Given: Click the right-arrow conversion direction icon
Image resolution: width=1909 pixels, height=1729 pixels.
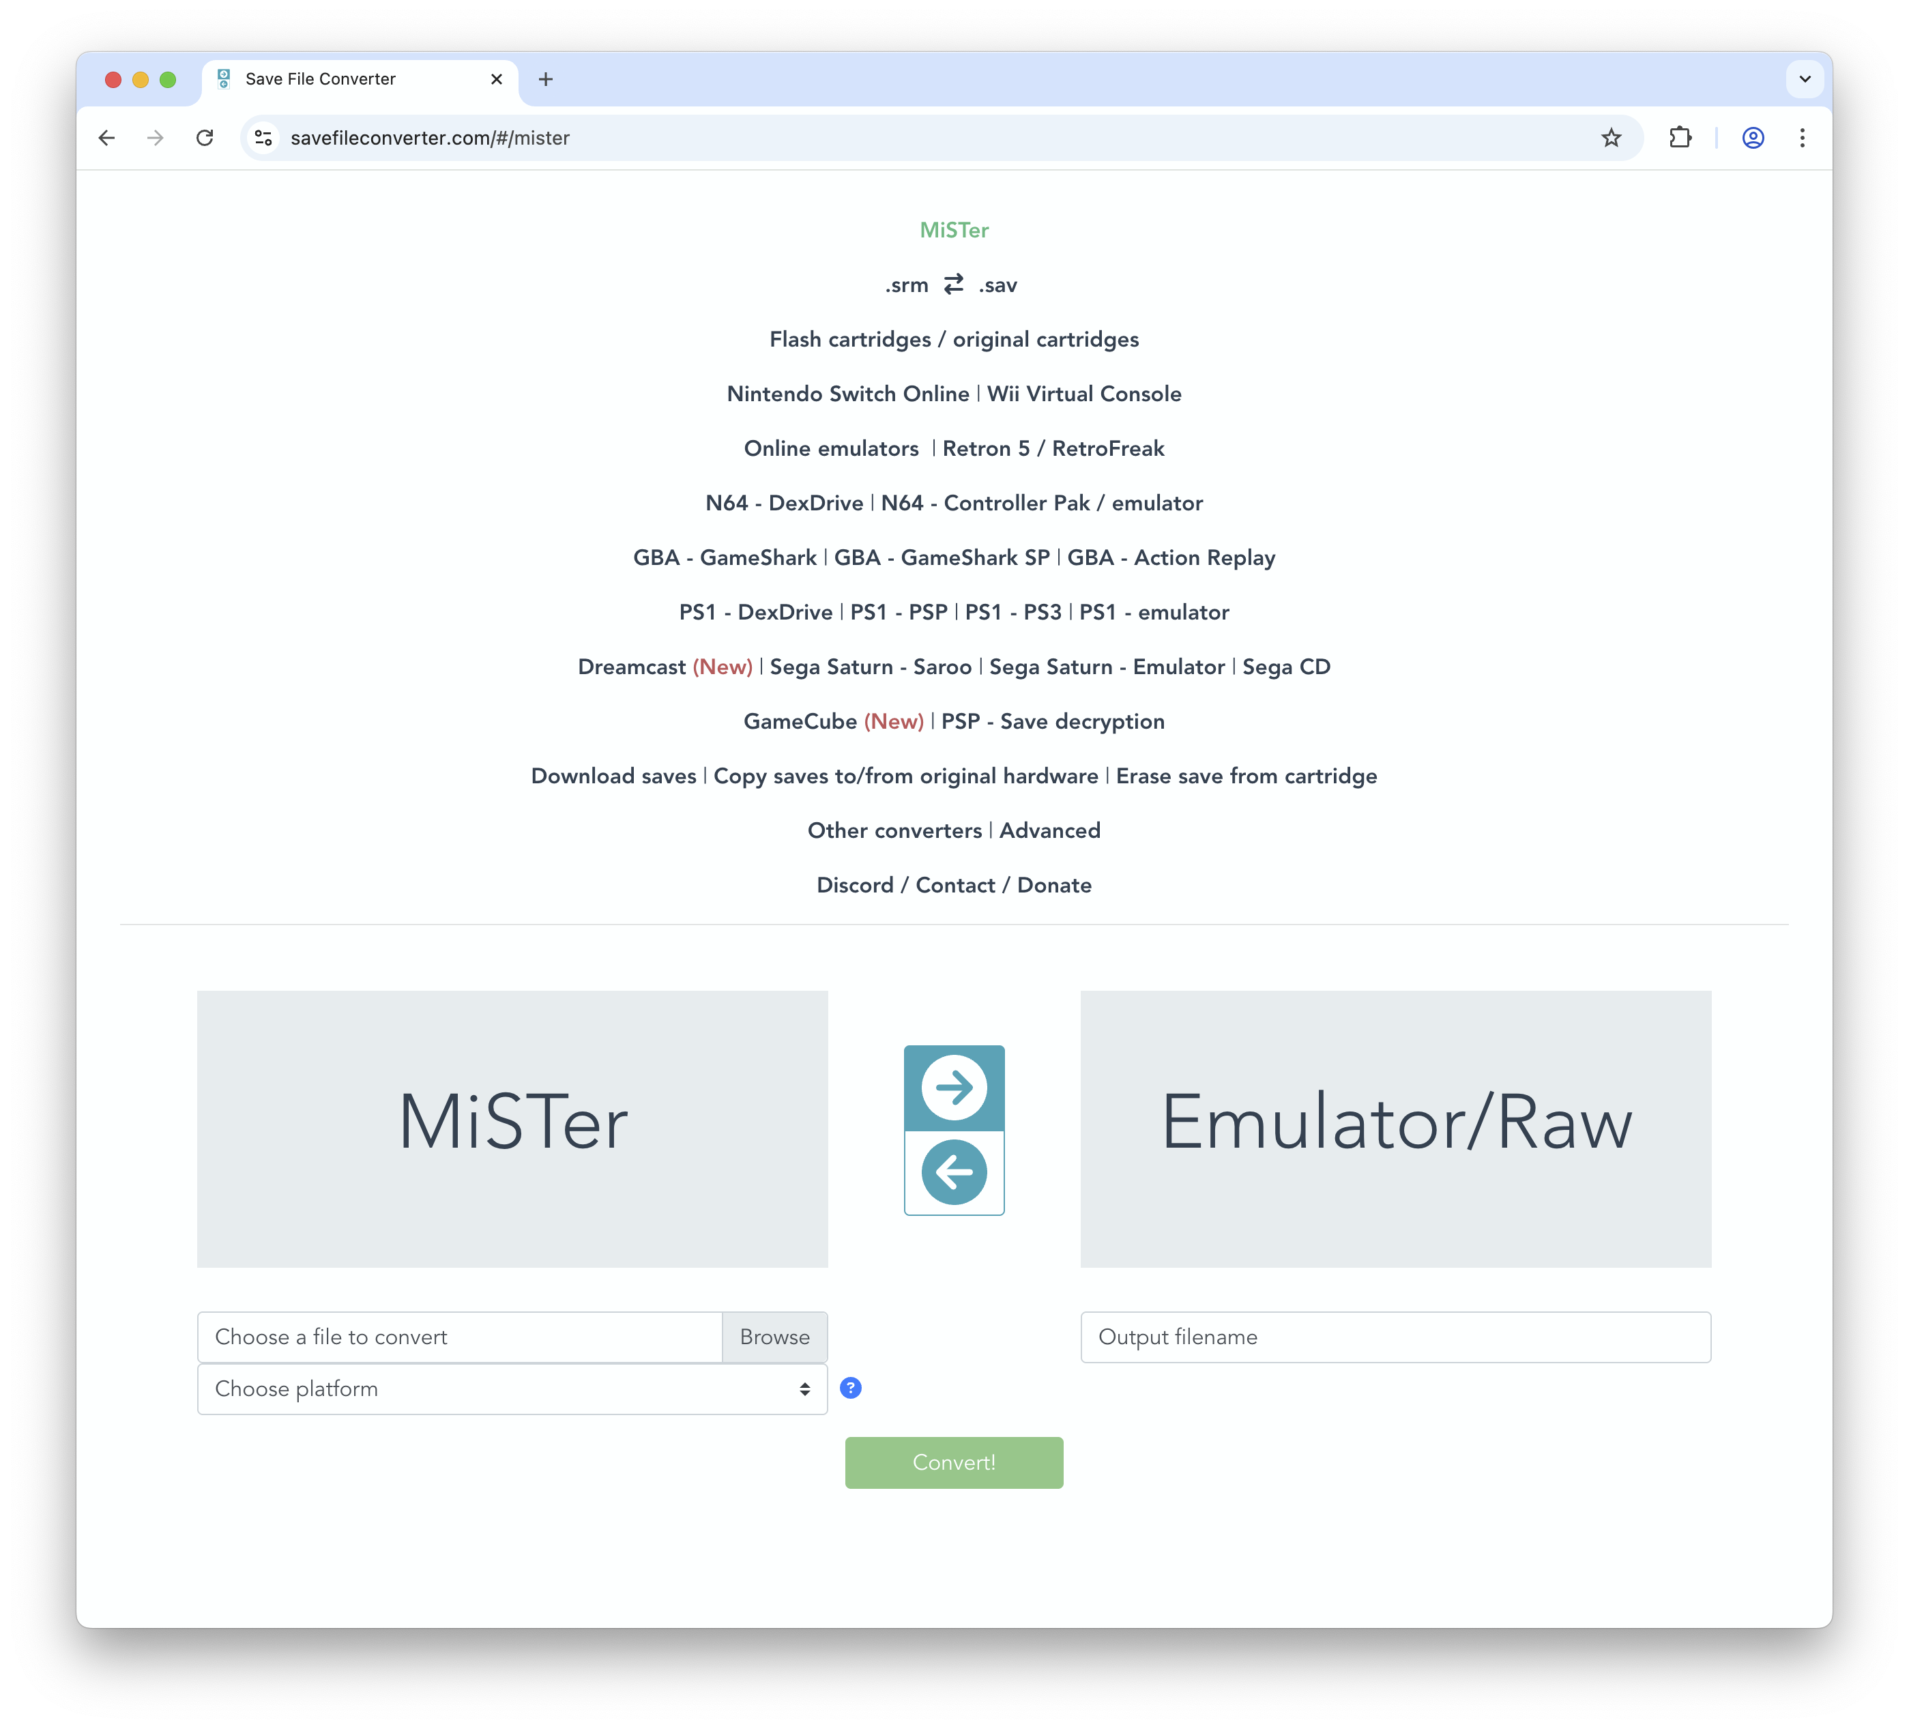Looking at the screenshot, I should pyautogui.click(x=954, y=1087).
